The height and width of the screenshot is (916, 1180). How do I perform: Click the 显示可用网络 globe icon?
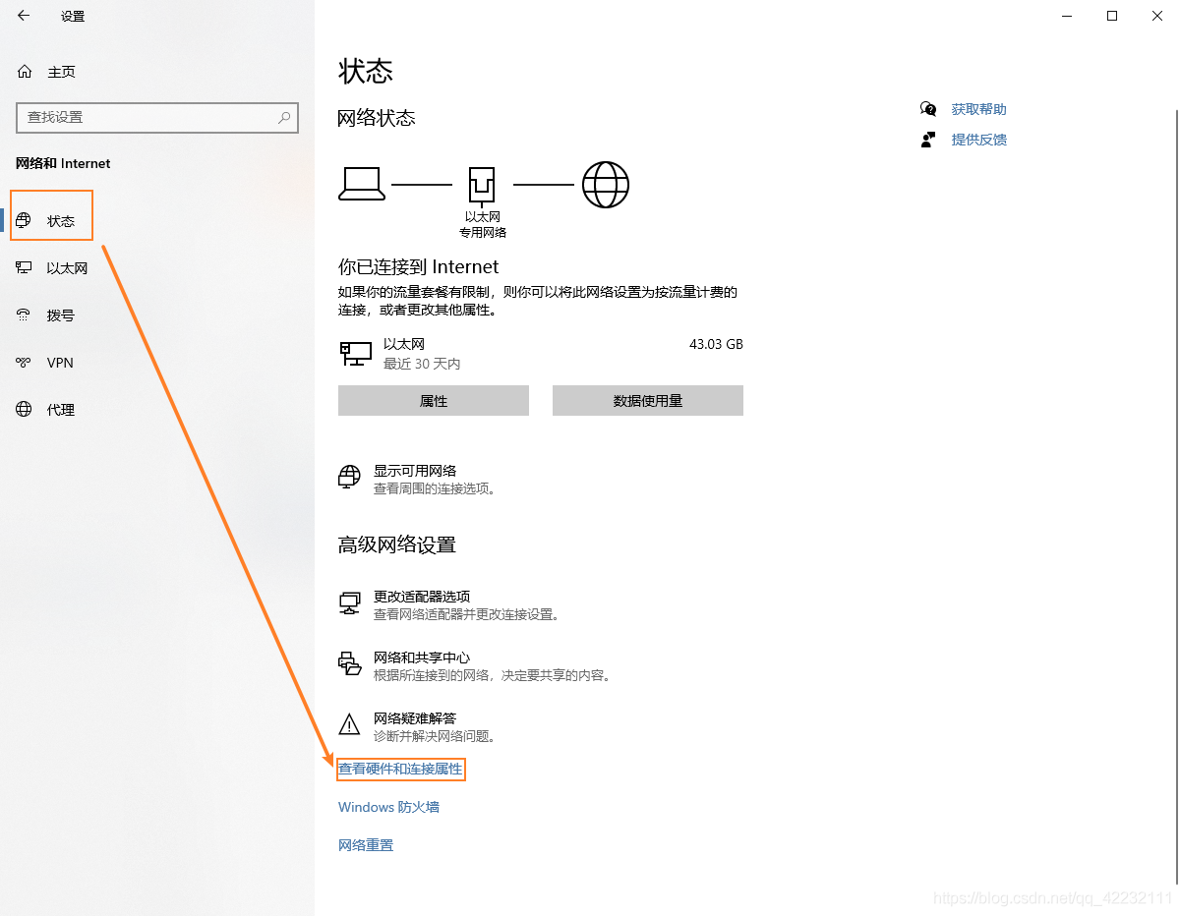[349, 479]
